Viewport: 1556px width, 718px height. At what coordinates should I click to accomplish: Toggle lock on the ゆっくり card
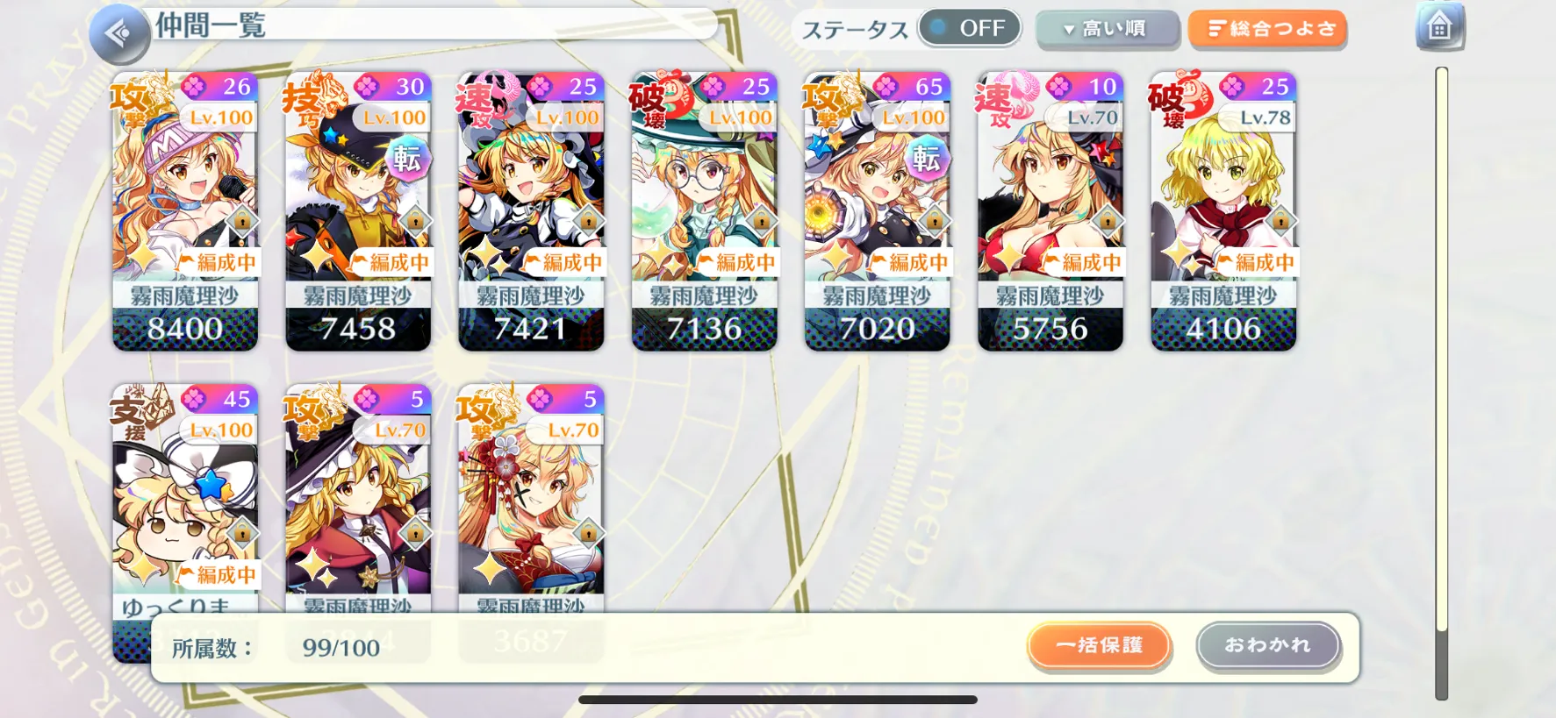pyautogui.click(x=242, y=533)
